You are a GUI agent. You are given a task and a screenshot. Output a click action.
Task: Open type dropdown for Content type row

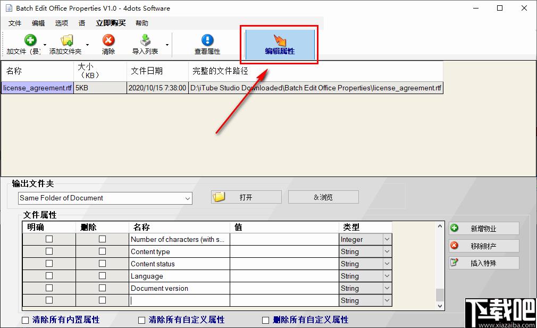(x=387, y=251)
